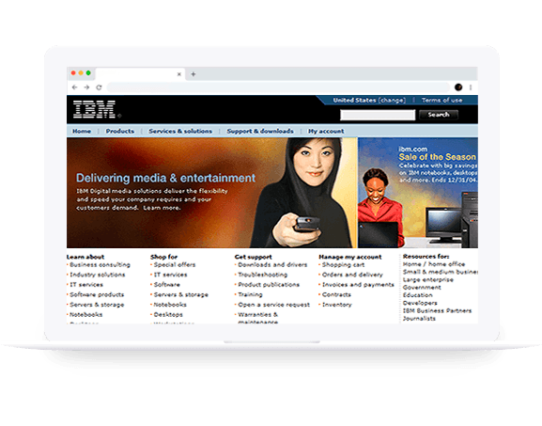Open the Sale of the Season banner
542x426 pixels.
coord(418,193)
